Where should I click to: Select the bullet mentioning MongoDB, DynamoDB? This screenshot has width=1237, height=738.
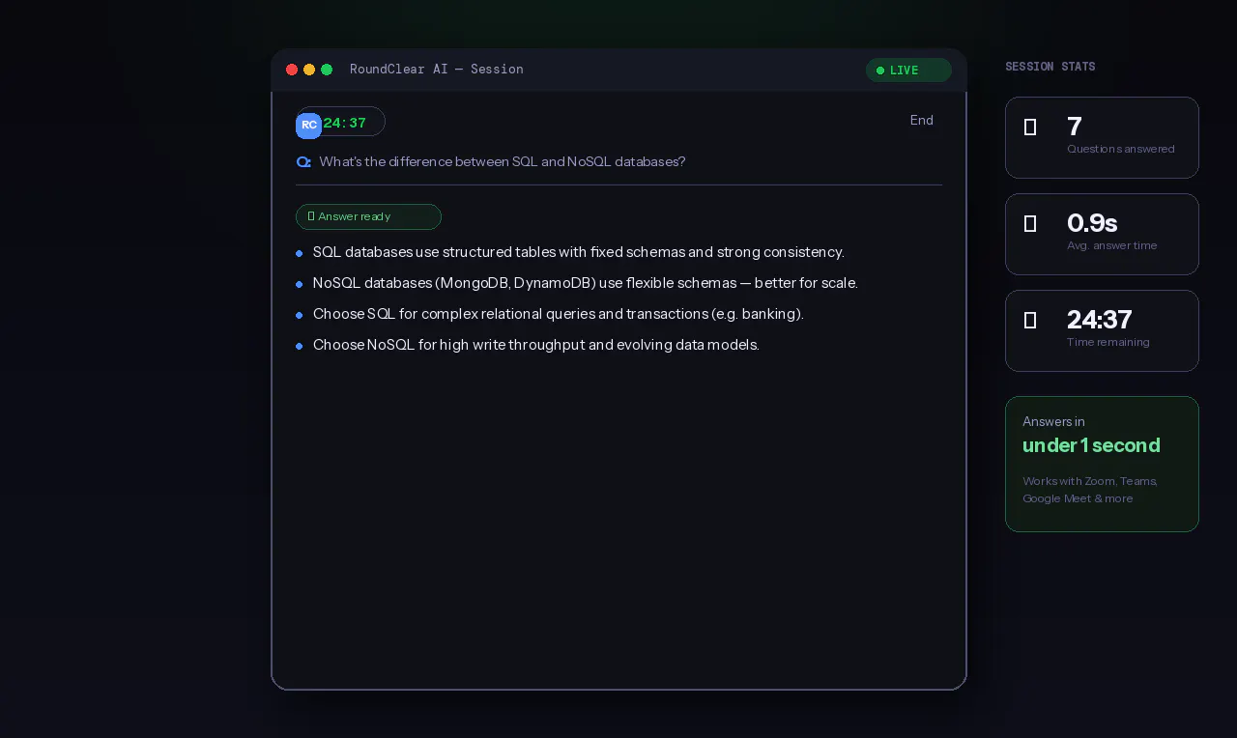point(586,283)
